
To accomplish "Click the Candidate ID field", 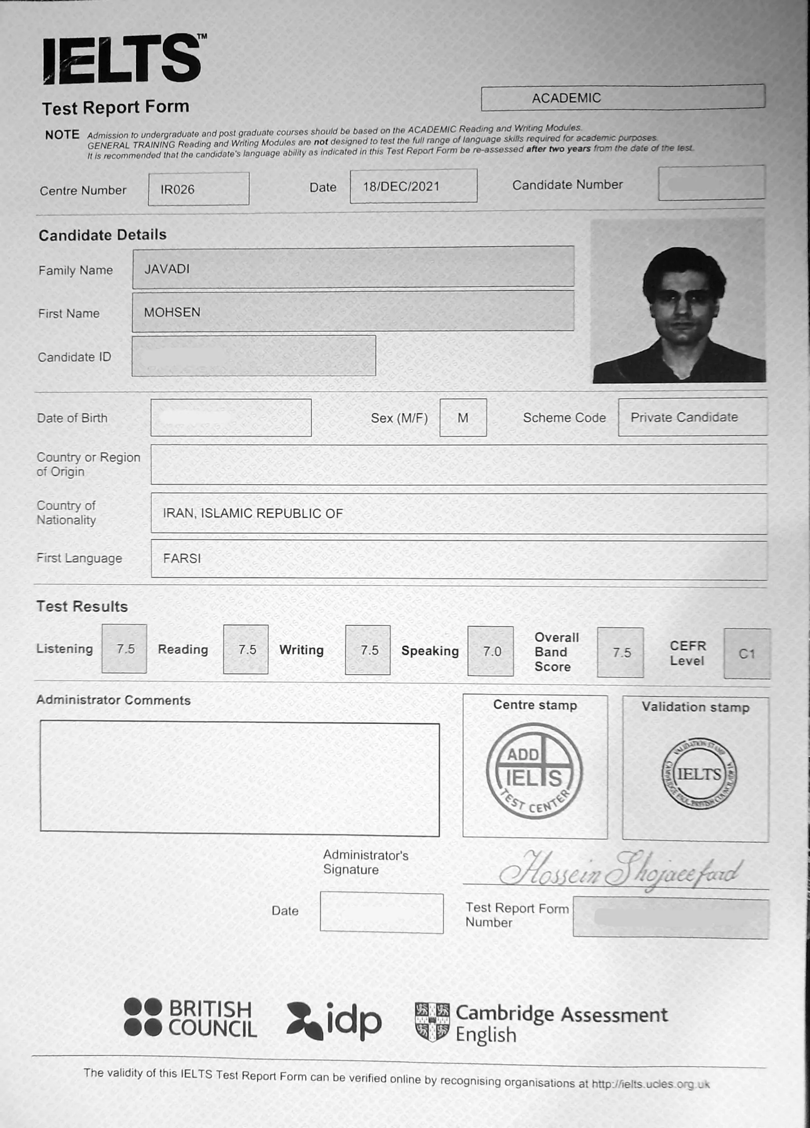I will click(x=254, y=355).
